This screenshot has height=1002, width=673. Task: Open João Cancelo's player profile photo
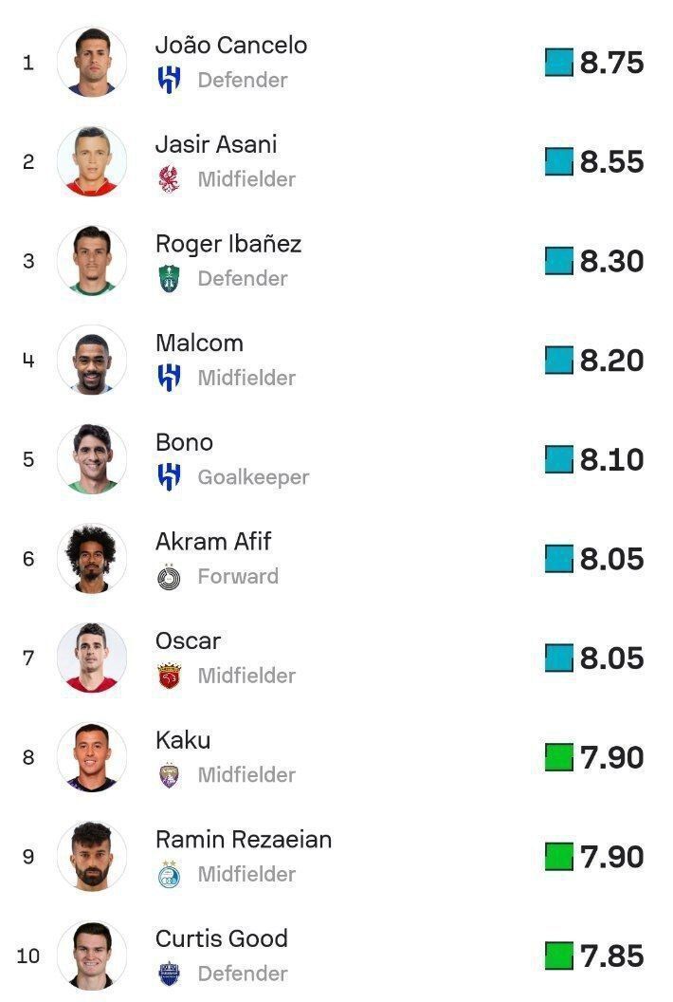92,62
